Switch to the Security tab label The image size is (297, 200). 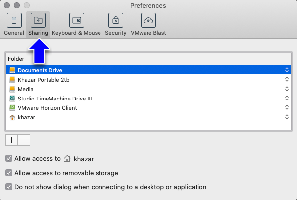tap(116, 33)
